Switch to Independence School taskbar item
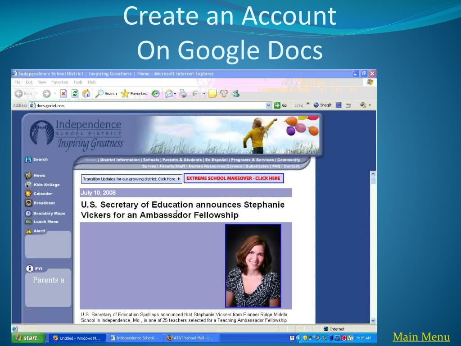 (x=134, y=338)
